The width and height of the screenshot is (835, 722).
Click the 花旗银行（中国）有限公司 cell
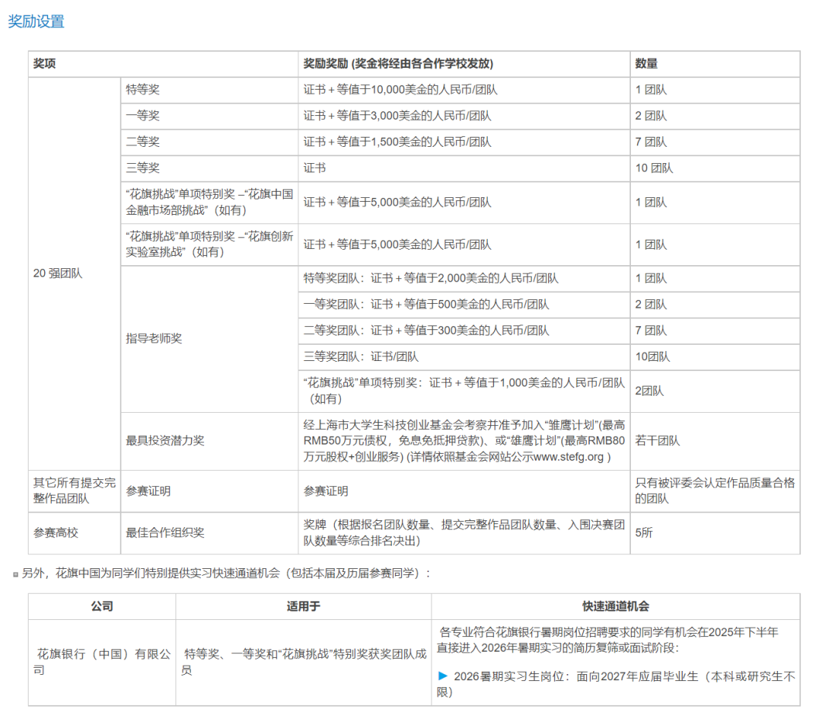[x=102, y=662]
